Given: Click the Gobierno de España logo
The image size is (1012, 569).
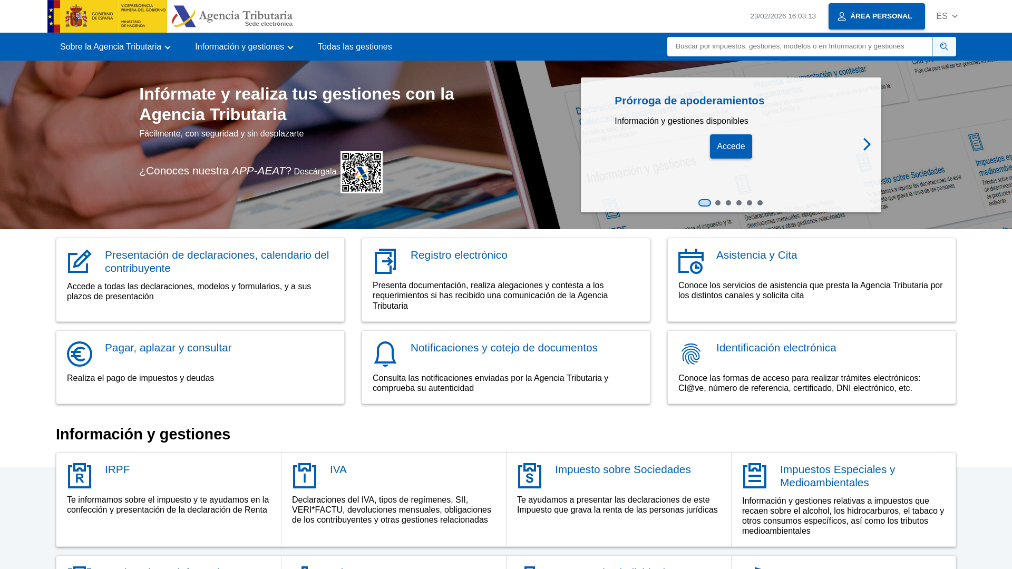Looking at the screenshot, I should pos(107,16).
